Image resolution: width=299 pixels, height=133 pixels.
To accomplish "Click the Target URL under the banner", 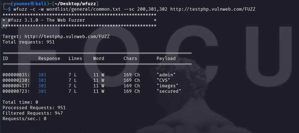I will tap(67, 37).
